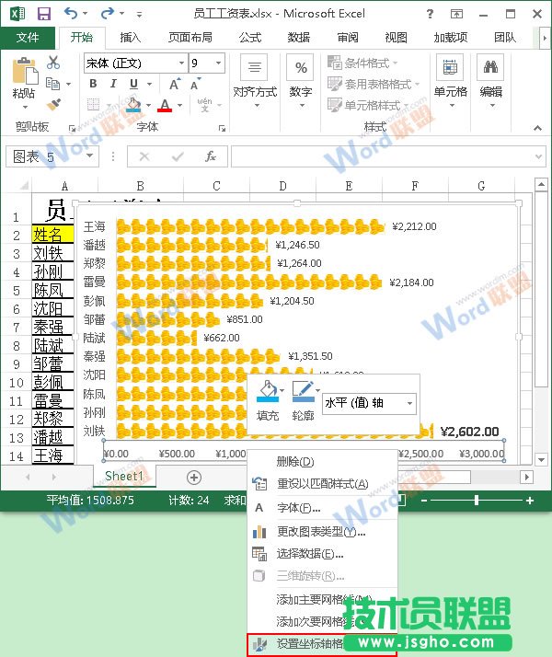Decrease font size with smaller A icon

coord(196,84)
